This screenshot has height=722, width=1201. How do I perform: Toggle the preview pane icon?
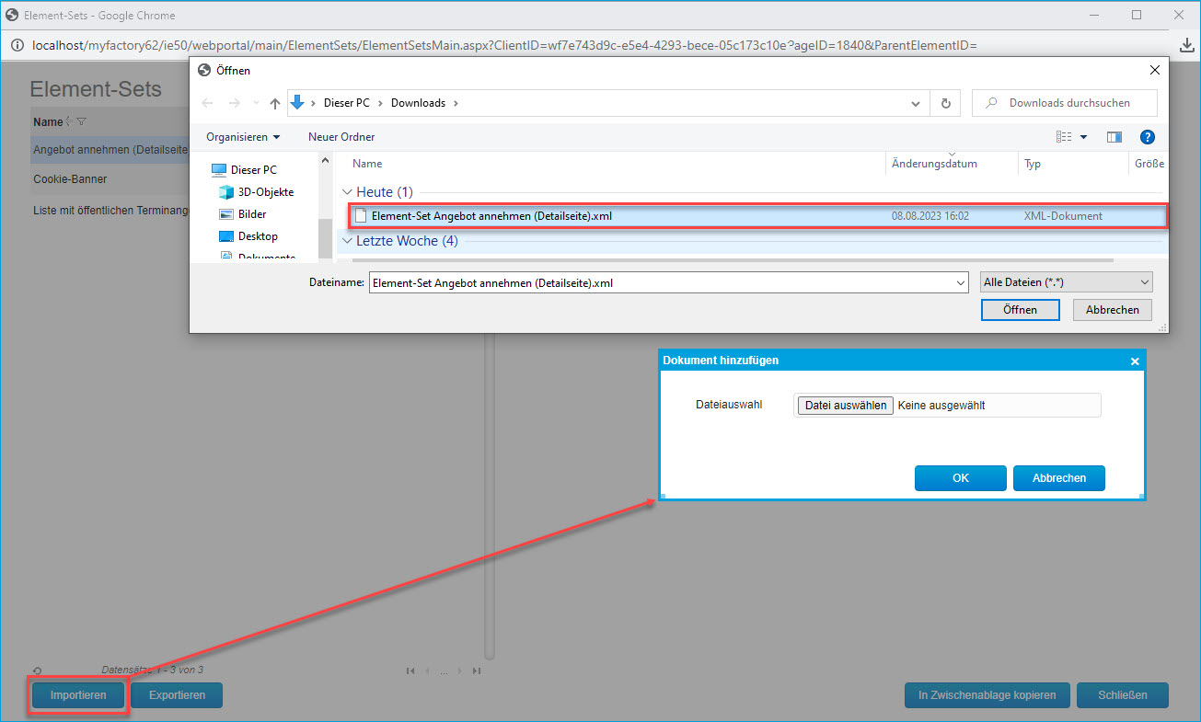pyautogui.click(x=1114, y=137)
